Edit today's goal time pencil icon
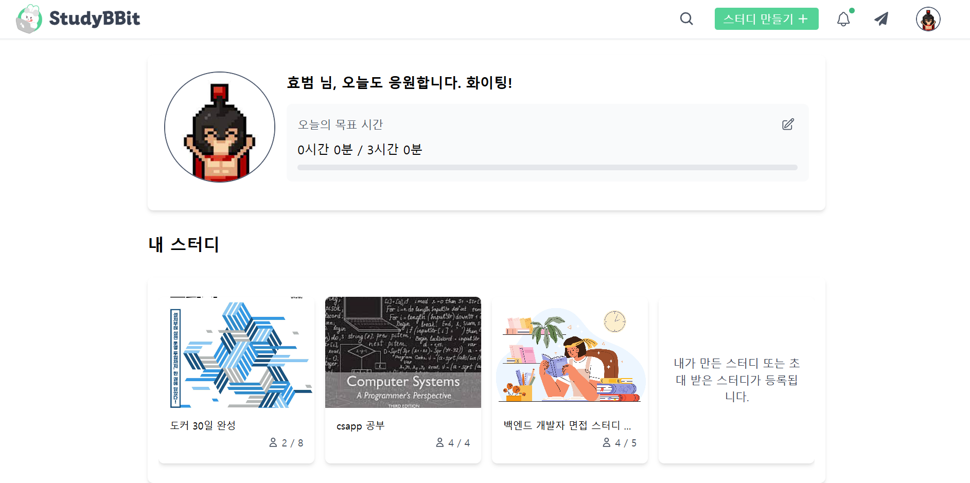The image size is (970, 483). click(x=788, y=124)
